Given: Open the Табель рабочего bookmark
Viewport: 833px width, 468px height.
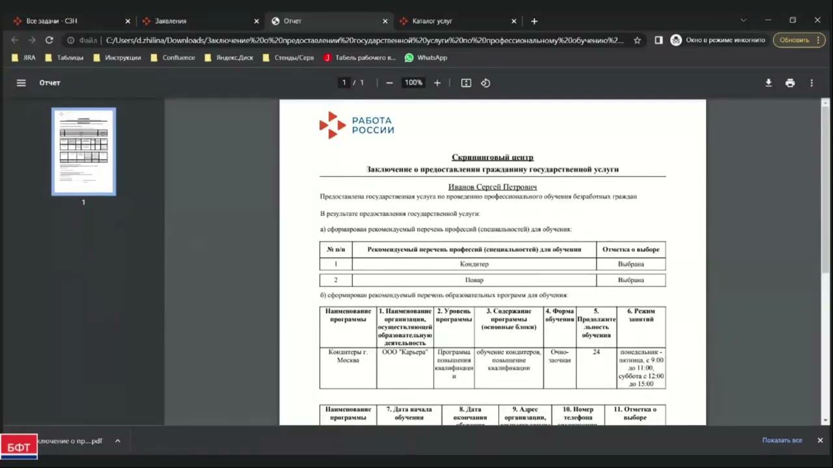Looking at the screenshot, I should coord(359,57).
